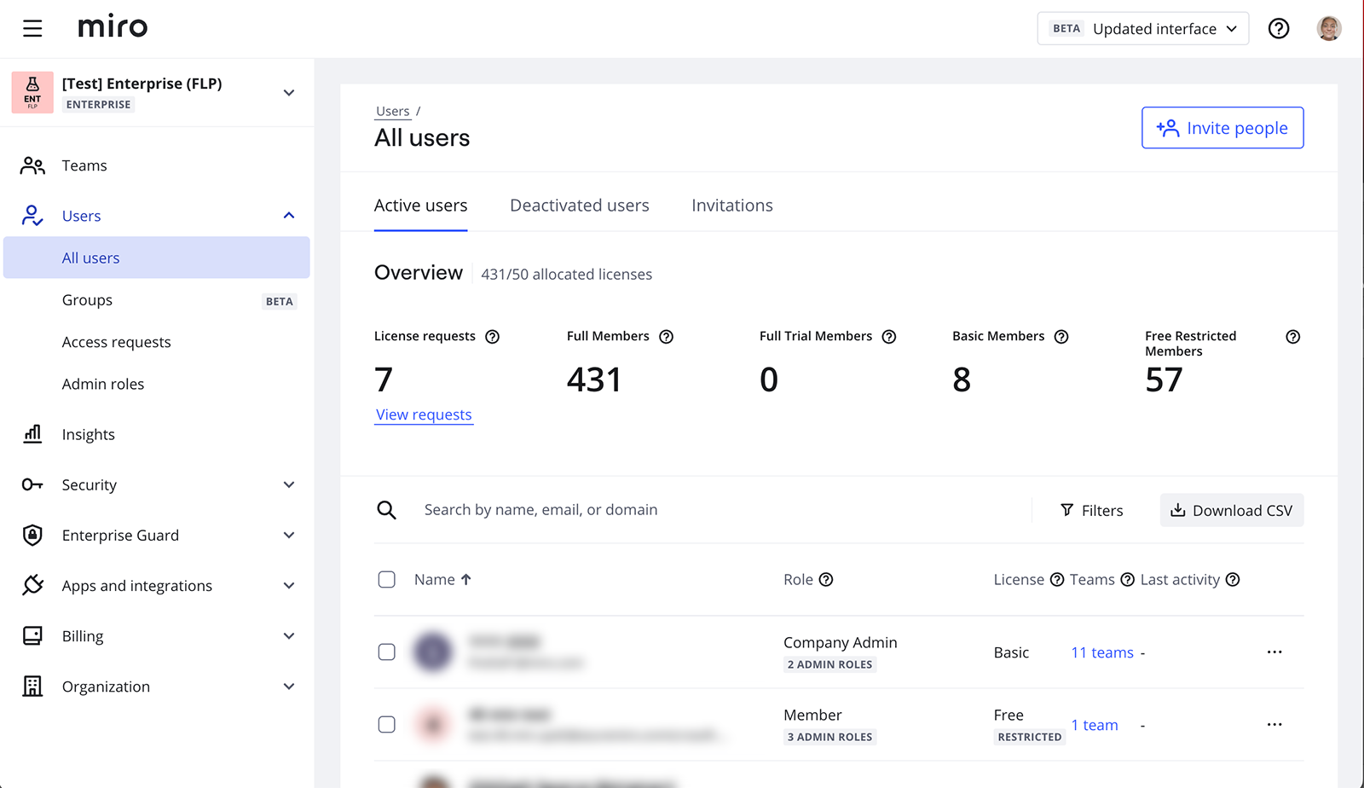The image size is (1364, 788).
Task: Check the select all users checkbox
Action: pos(386,580)
